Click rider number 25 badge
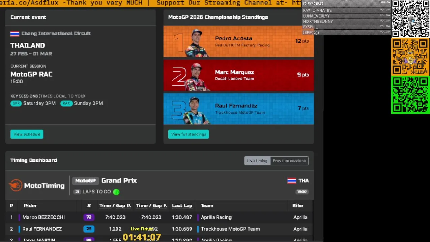 pyautogui.click(x=89, y=229)
